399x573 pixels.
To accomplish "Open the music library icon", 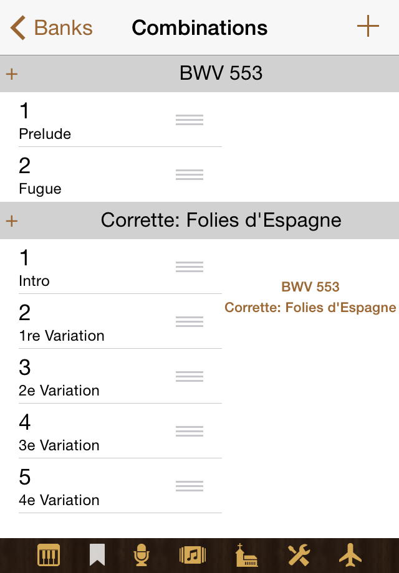I will pyautogui.click(x=193, y=555).
